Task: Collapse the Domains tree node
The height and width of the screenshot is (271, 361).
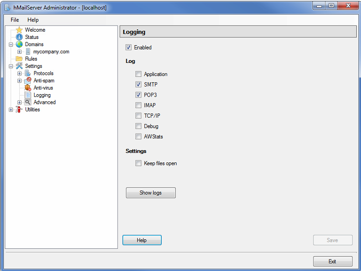Action: point(11,45)
